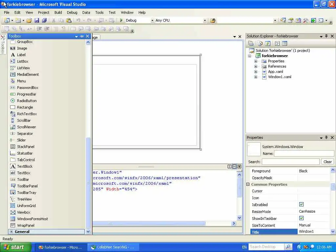Click the horizontal split view icon
Image resolution: width=336 pixels, height=252 pixels.
(x=234, y=166)
